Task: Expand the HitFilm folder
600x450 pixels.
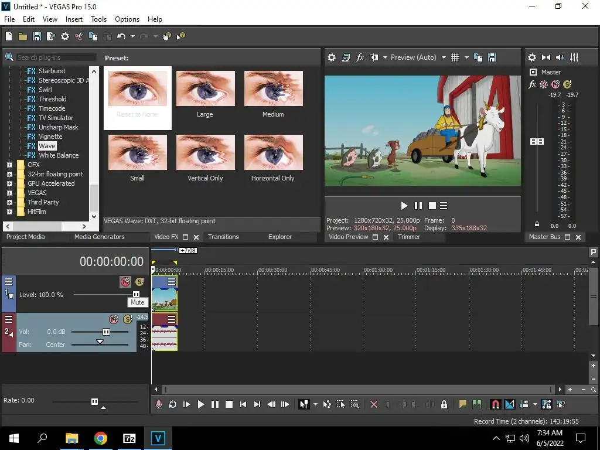Action: (9, 212)
